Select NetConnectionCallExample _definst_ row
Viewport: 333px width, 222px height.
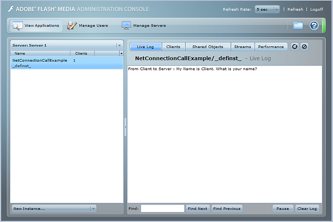point(67,63)
